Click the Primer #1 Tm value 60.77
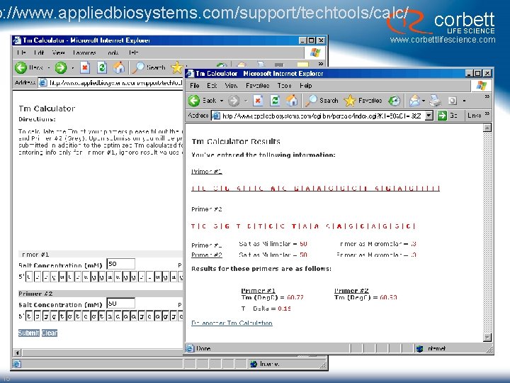 [x=295, y=297]
